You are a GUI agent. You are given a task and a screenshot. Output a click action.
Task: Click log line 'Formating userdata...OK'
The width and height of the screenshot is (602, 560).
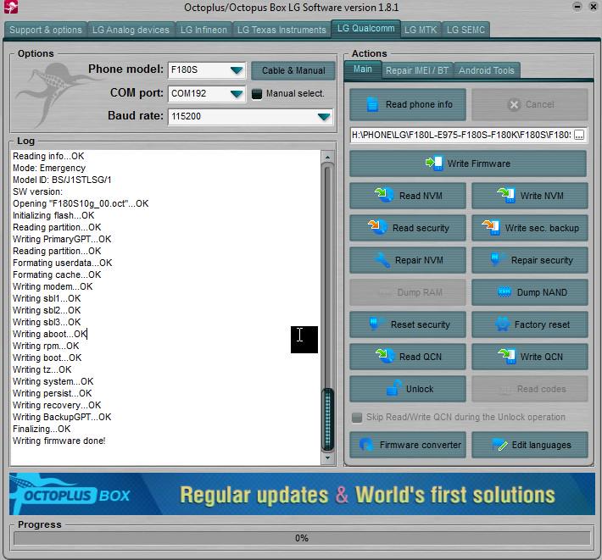pos(63,263)
